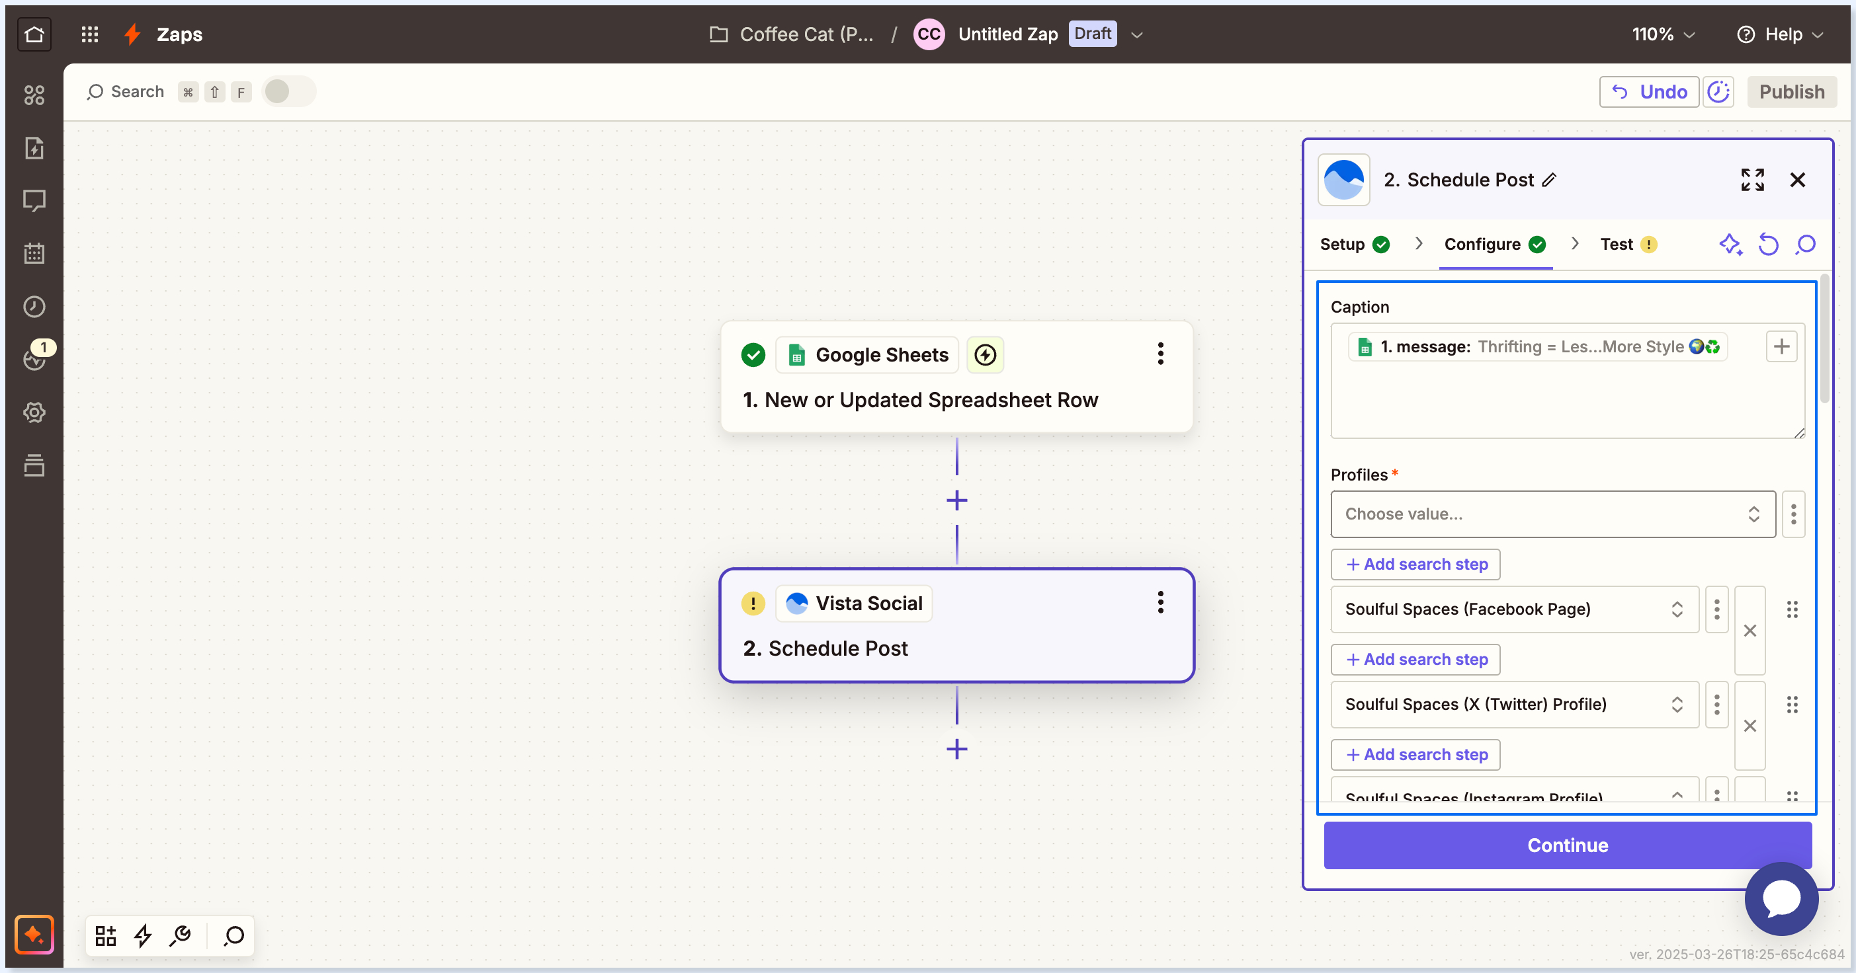Switch to the Test tab
The width and height of the screenshot is (1856, 973).
point(1628,245)
